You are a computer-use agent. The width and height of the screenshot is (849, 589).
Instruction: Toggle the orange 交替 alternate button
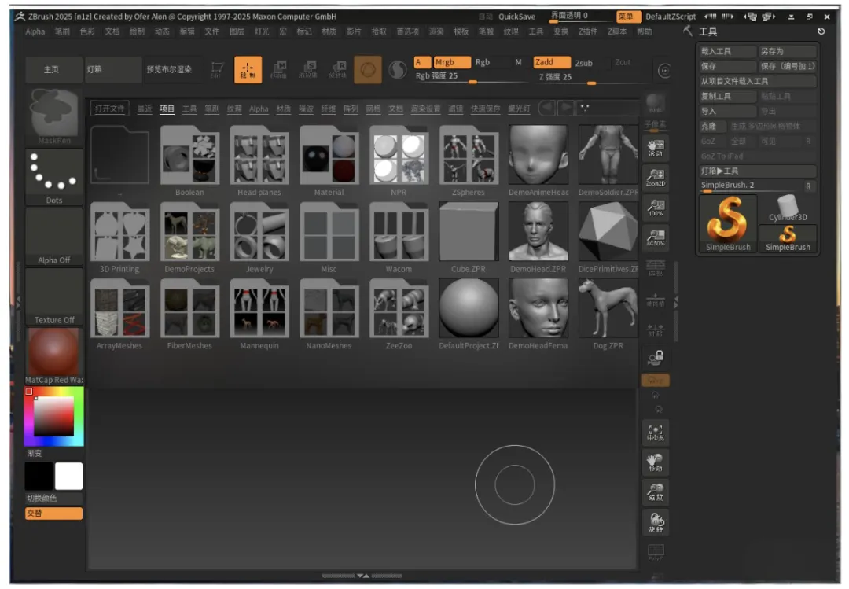53,514
